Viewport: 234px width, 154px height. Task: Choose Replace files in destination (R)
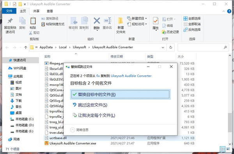[x=120, y=94]
